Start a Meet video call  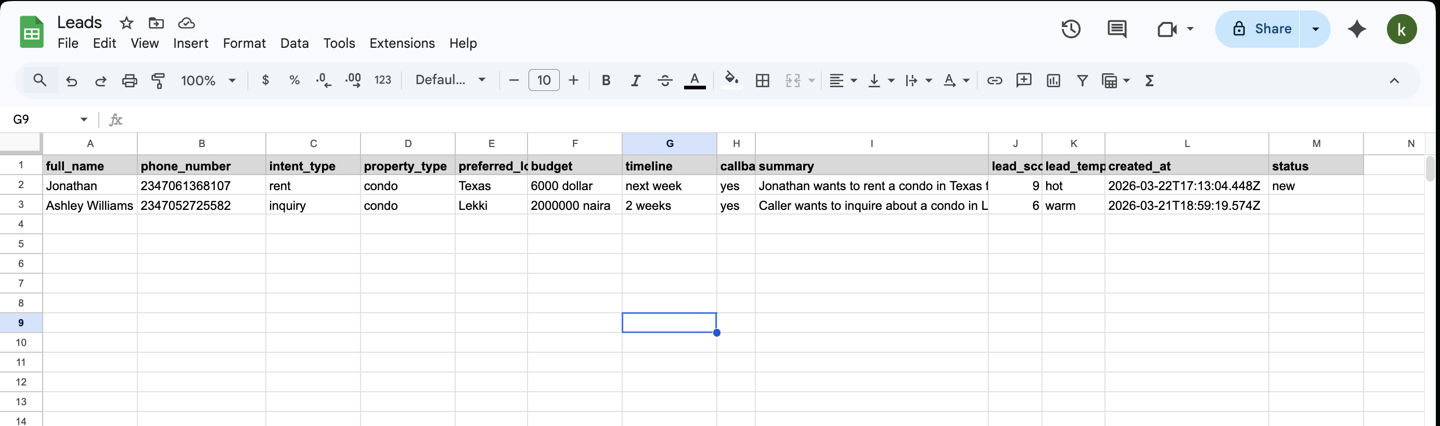(x=1167, y=29)
